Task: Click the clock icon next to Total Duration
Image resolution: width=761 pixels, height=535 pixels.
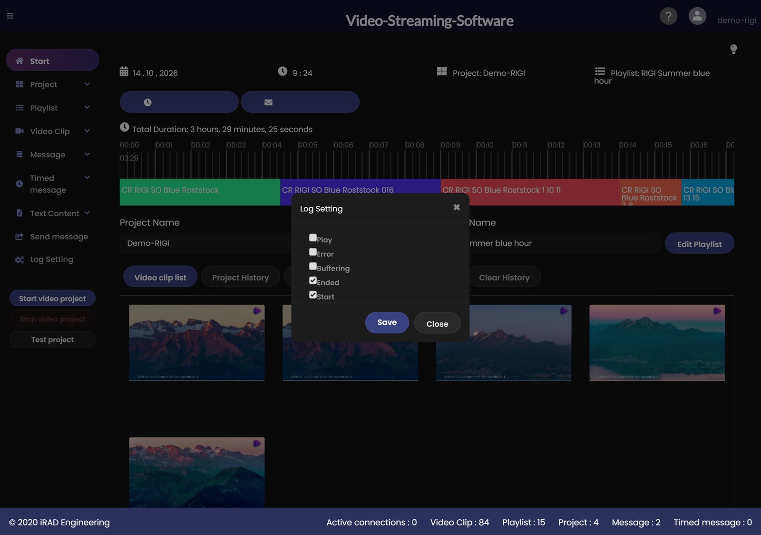Action: [x=125, y=127]
